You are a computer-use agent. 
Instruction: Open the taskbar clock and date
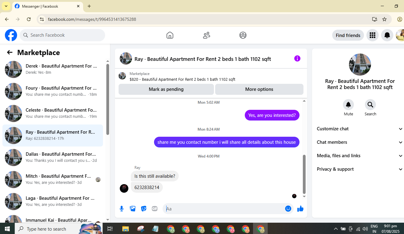(x=390, y=229)
